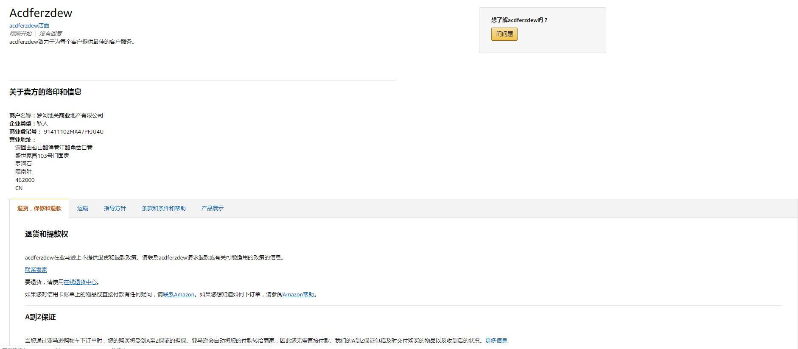Open the 在线退货中心 link

coord(80,282)
